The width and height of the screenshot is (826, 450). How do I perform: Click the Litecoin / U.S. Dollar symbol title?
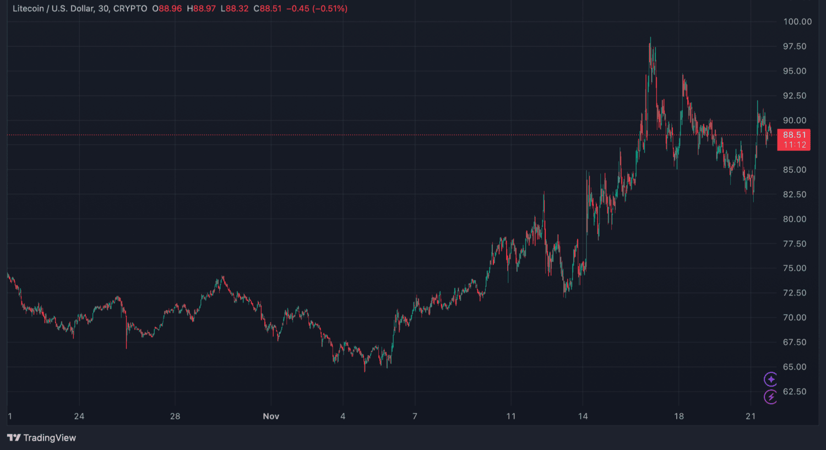pyautogui.click(x=52, y=9)
